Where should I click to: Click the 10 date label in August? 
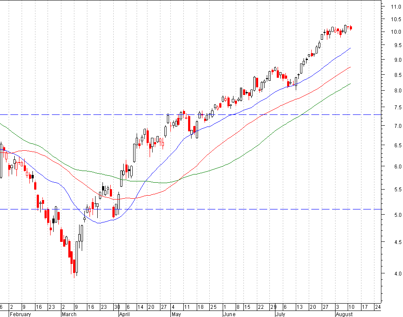coord(352,307)
